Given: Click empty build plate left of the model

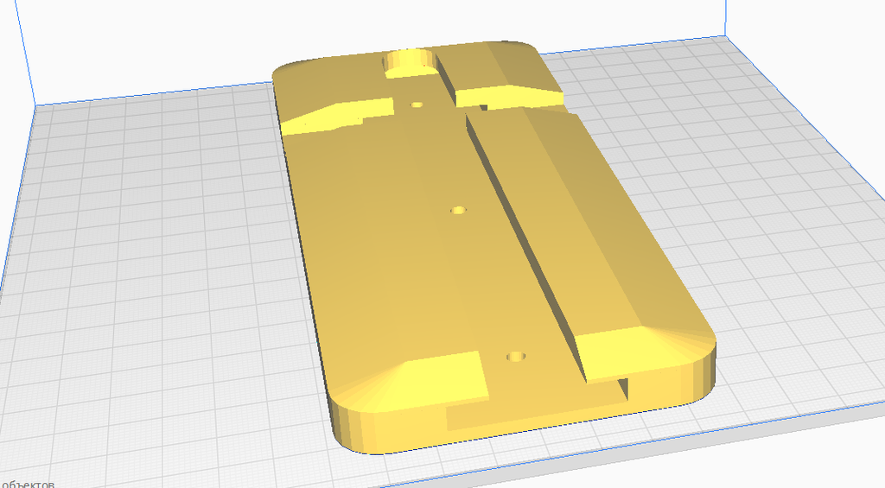Looking at the screenshot, I should pos(156,259).
